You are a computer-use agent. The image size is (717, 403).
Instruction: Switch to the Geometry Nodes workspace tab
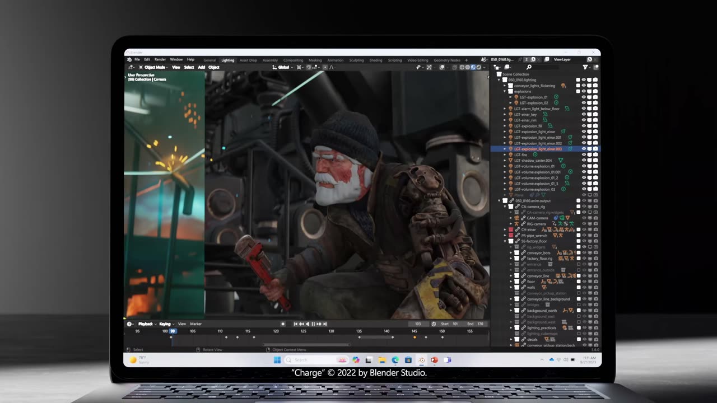[447, 60]
